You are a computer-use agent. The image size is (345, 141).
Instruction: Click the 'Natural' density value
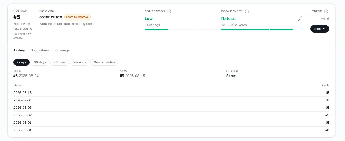pos(228,18)
